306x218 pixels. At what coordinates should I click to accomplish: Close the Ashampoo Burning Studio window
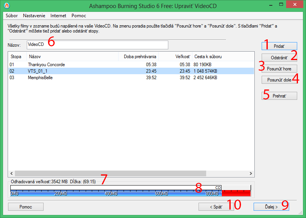pos(295,4)
